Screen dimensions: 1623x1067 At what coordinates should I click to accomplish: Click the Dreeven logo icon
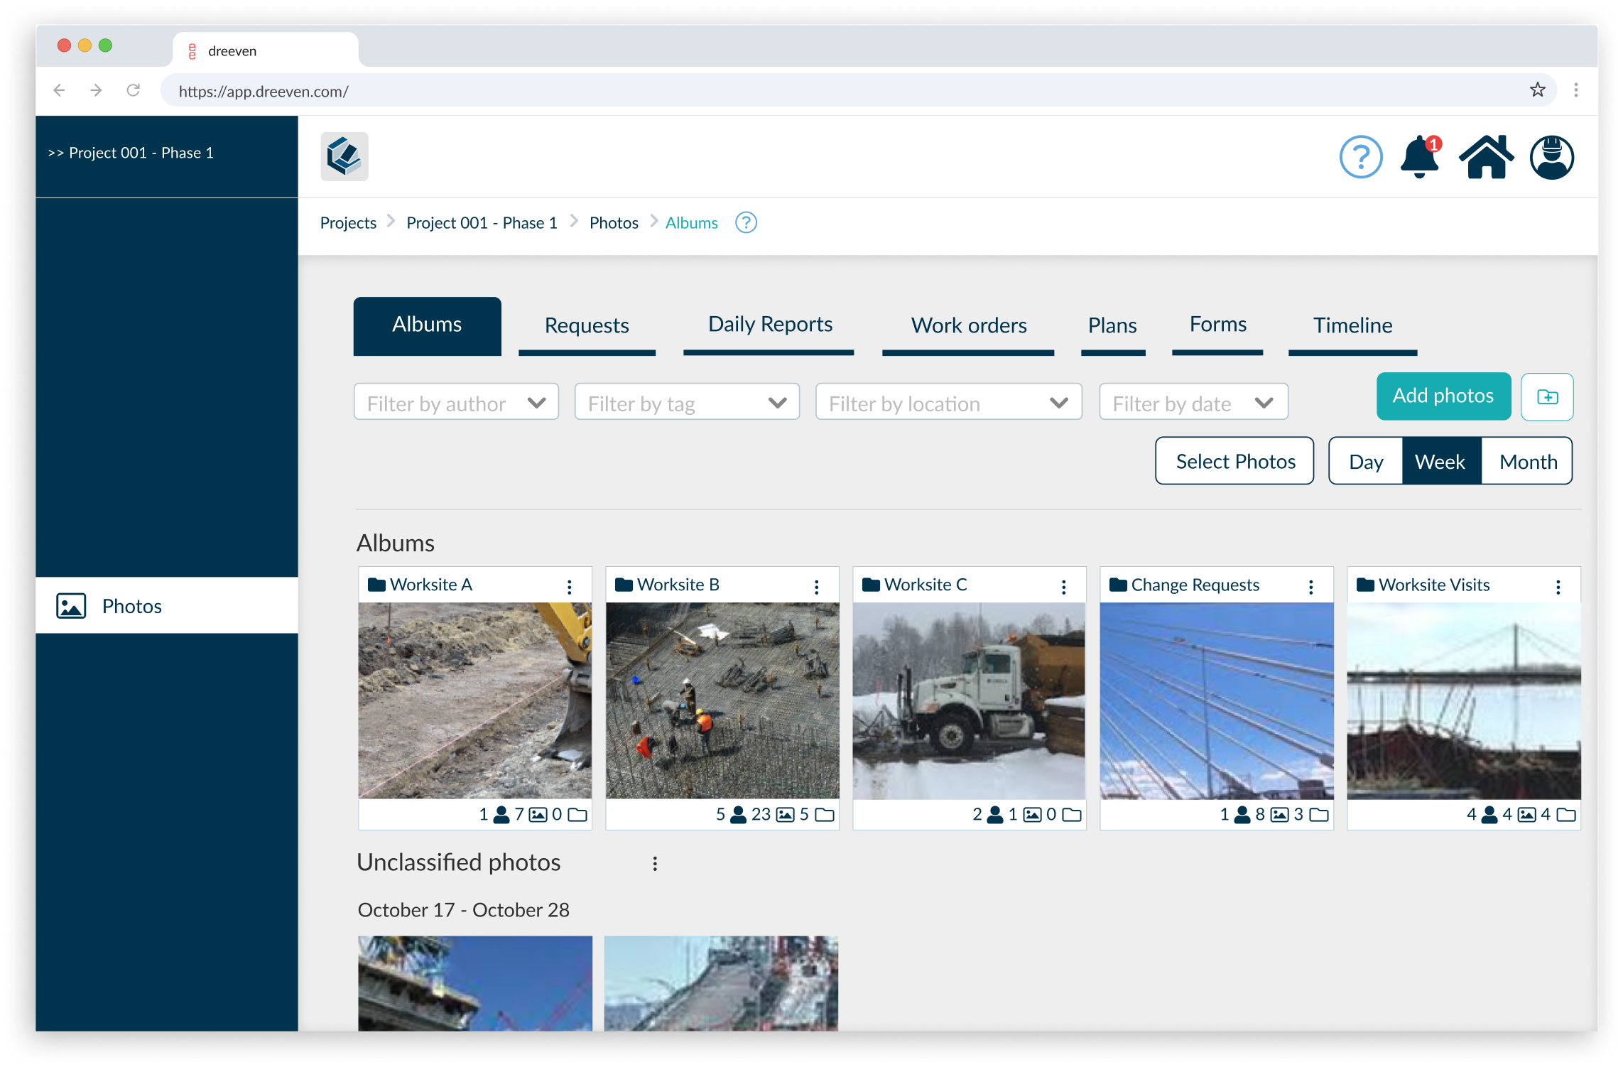point(344,156)
